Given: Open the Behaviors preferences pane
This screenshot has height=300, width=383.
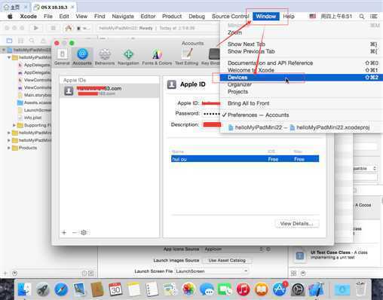Looking at the screenshot, I should pos(105,57).
